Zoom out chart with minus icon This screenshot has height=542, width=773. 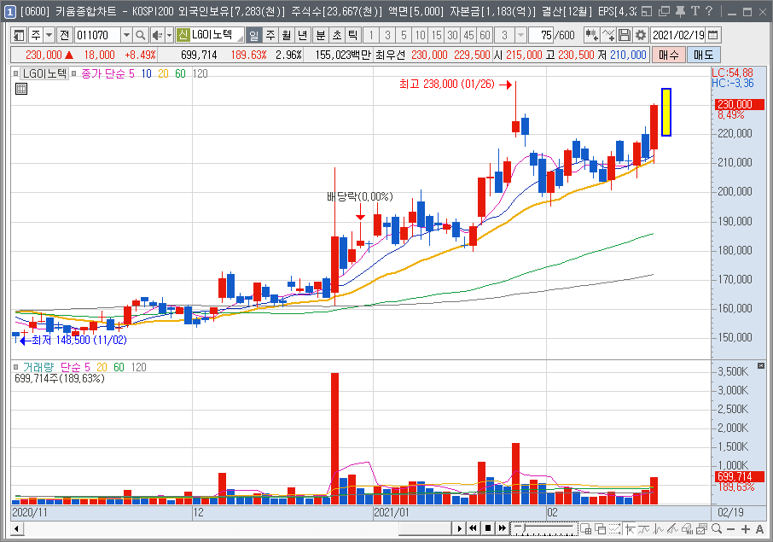[x=731, y=528]
